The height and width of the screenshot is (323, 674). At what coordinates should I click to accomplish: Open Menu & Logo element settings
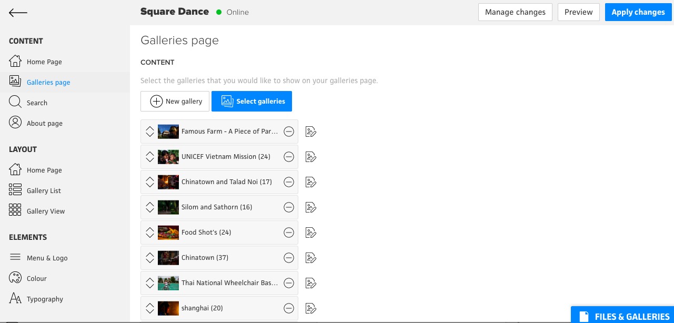tap(38, 258)
